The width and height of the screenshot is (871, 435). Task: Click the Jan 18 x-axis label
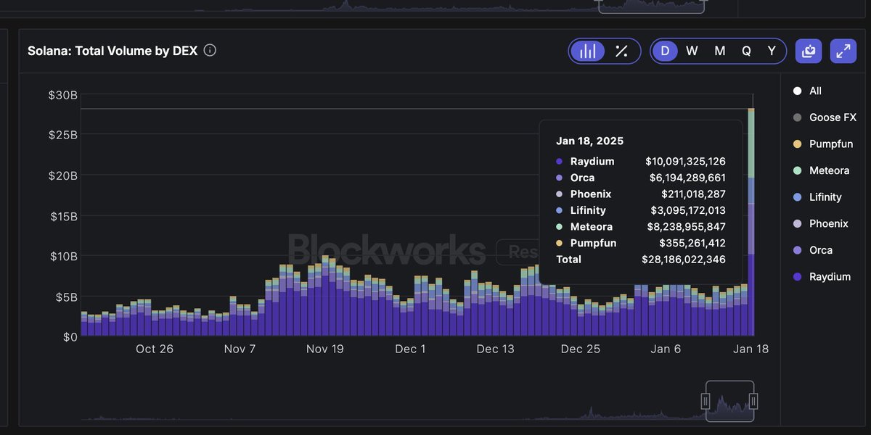point(750,349)
